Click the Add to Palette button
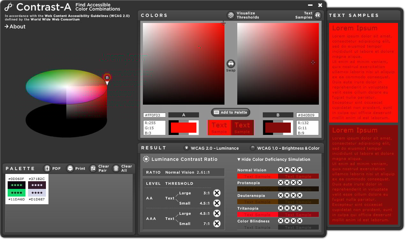Screen dimensions: 405x239 pyautogui.click(x=230, y=112)
